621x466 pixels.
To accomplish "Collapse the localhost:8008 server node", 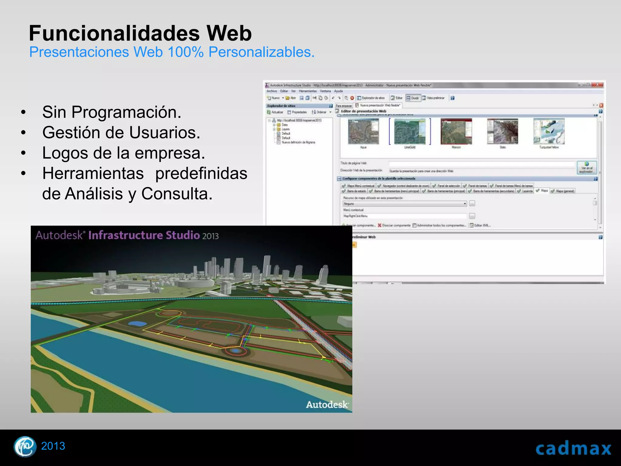I will coord(269,120).
